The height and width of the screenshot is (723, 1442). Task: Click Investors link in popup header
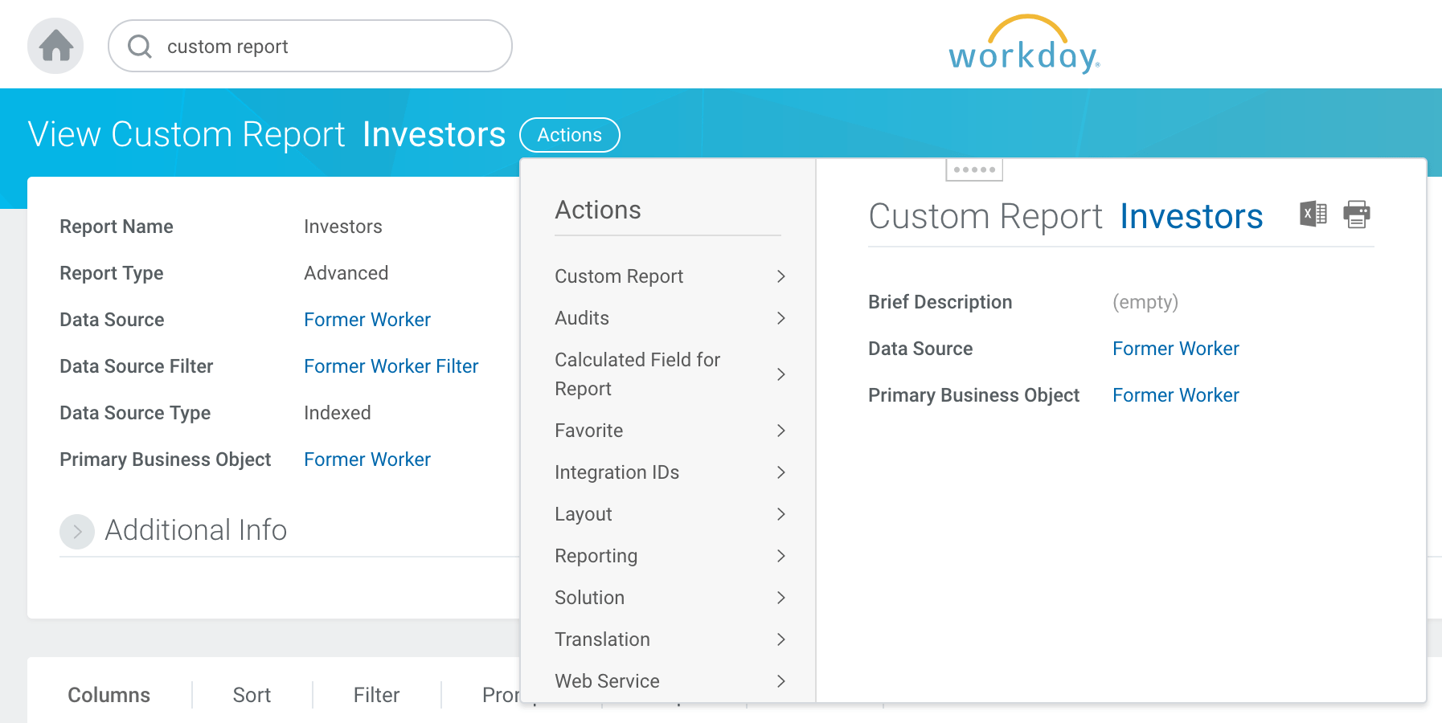[x=1190, y=217]
